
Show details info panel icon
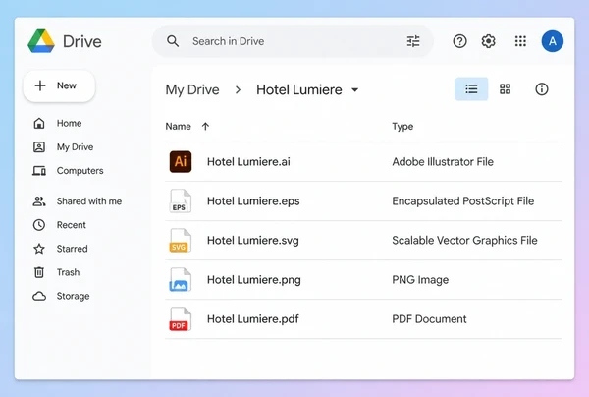tap(541, 89)
